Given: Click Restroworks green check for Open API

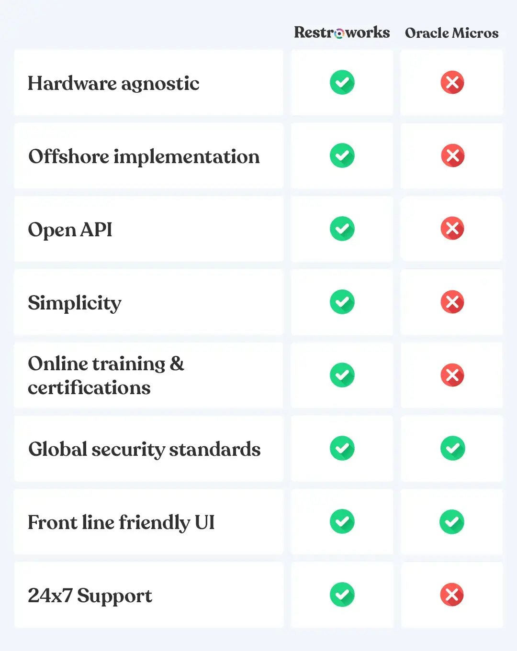Looking at the screenshot, I should (342, 229).
